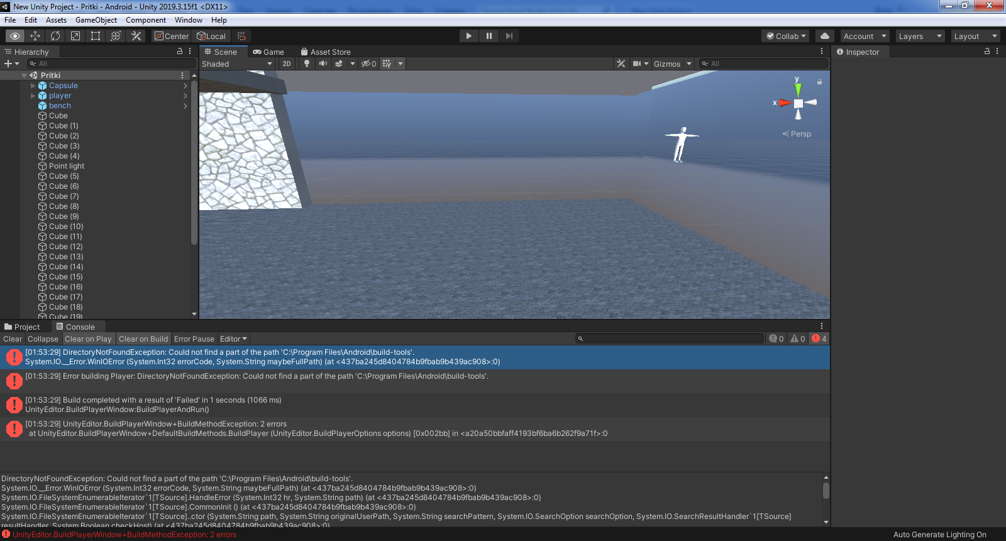
Task: Open the Collab dropdown
Action: coord(785,36)
